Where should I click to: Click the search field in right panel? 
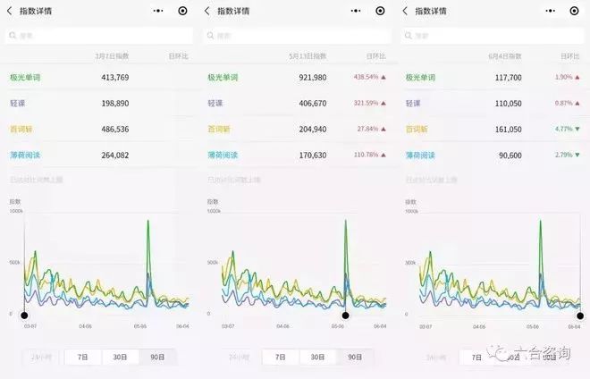point(492,36)
